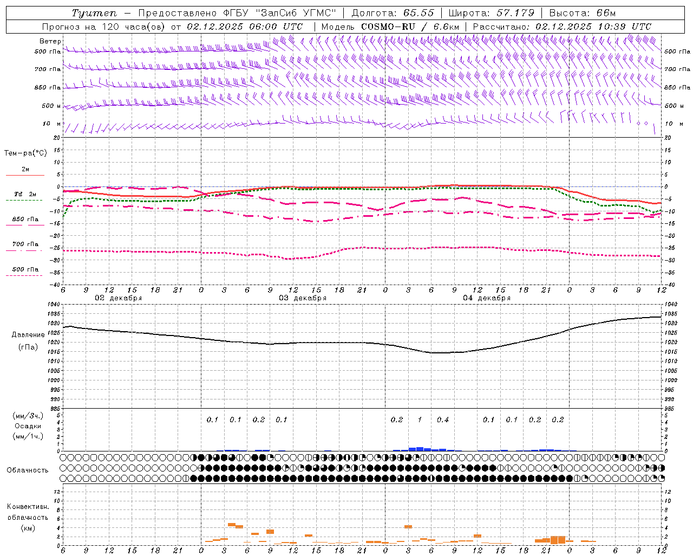Viewport: 693px width, 555px height.
Task: Click the "Осадки" precipitation label
Action: pos(28,426)
